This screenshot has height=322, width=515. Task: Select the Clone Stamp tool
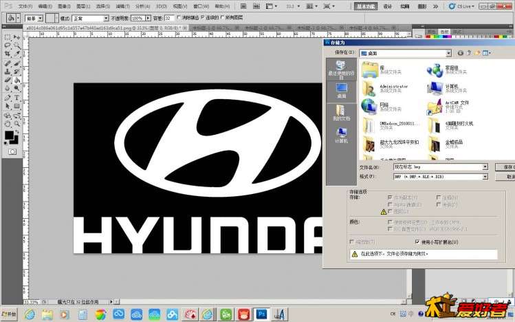tap(8, 72)
